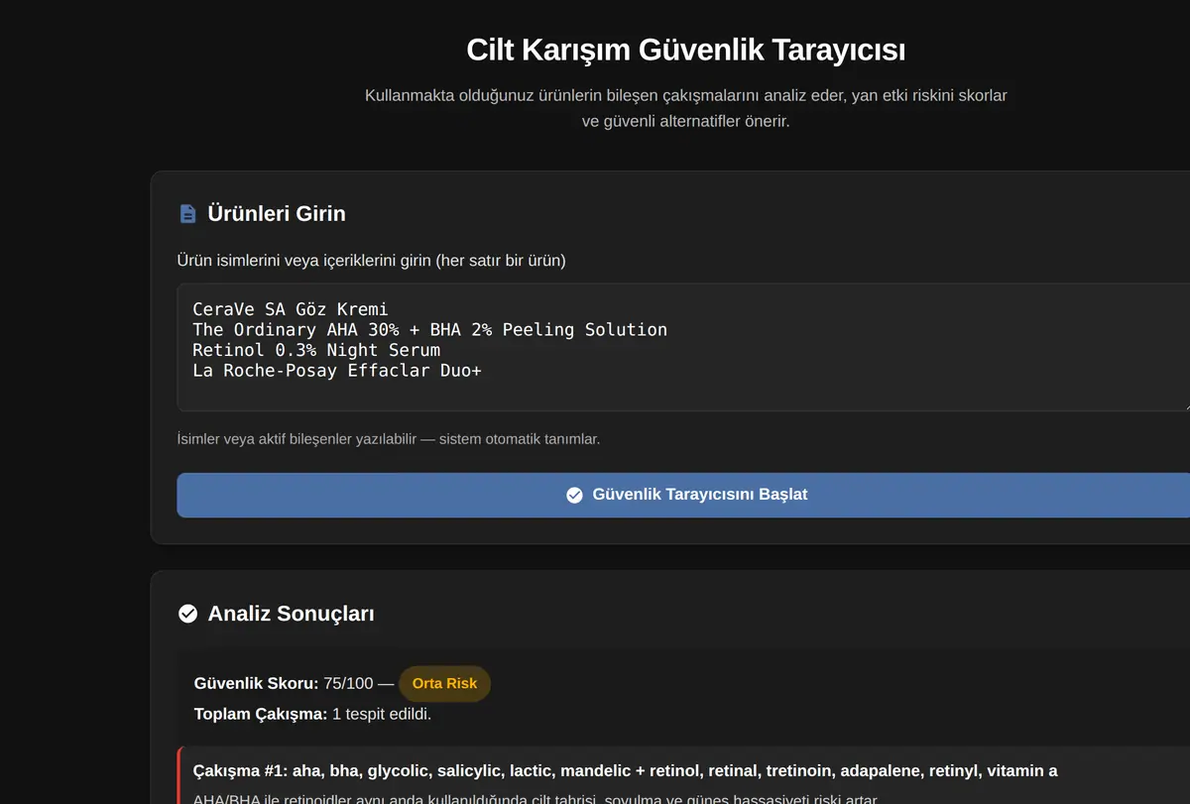1190x804 pixels.
Task: Click inside the product list textarea
Action: pos(683,347)
